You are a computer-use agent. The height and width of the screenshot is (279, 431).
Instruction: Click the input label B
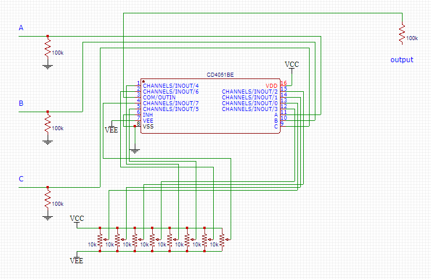click(21, 103)
